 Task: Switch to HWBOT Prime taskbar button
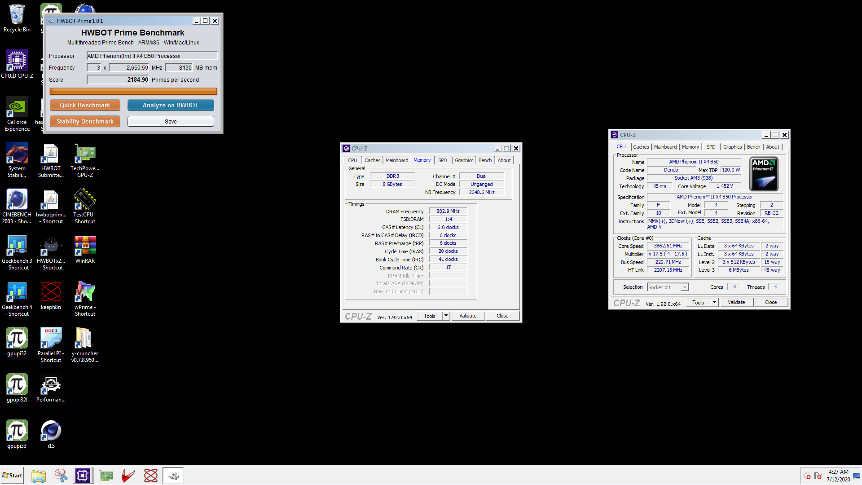(x=173, y=476)
